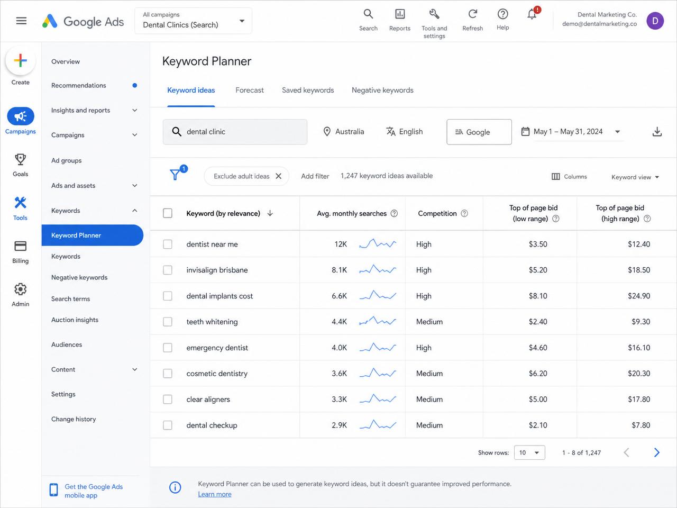Open Overview in the sidebar

click(66, 61)
